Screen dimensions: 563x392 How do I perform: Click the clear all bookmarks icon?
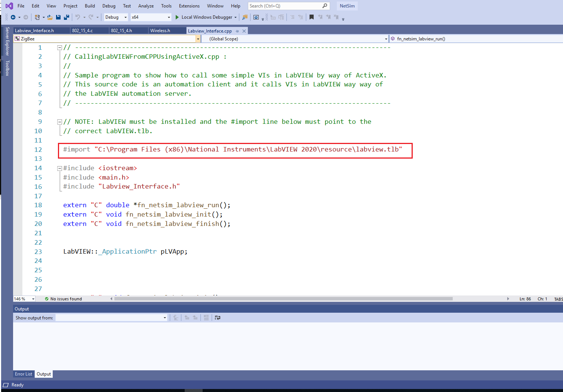336,17
